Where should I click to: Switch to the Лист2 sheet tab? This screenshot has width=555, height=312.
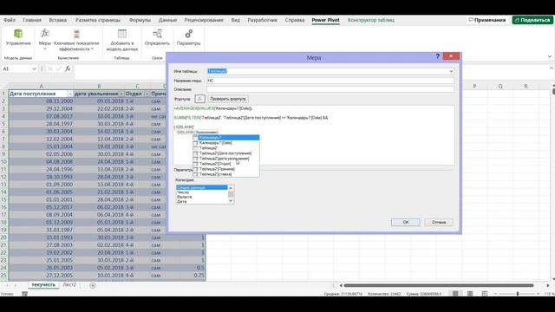[69, 285]
